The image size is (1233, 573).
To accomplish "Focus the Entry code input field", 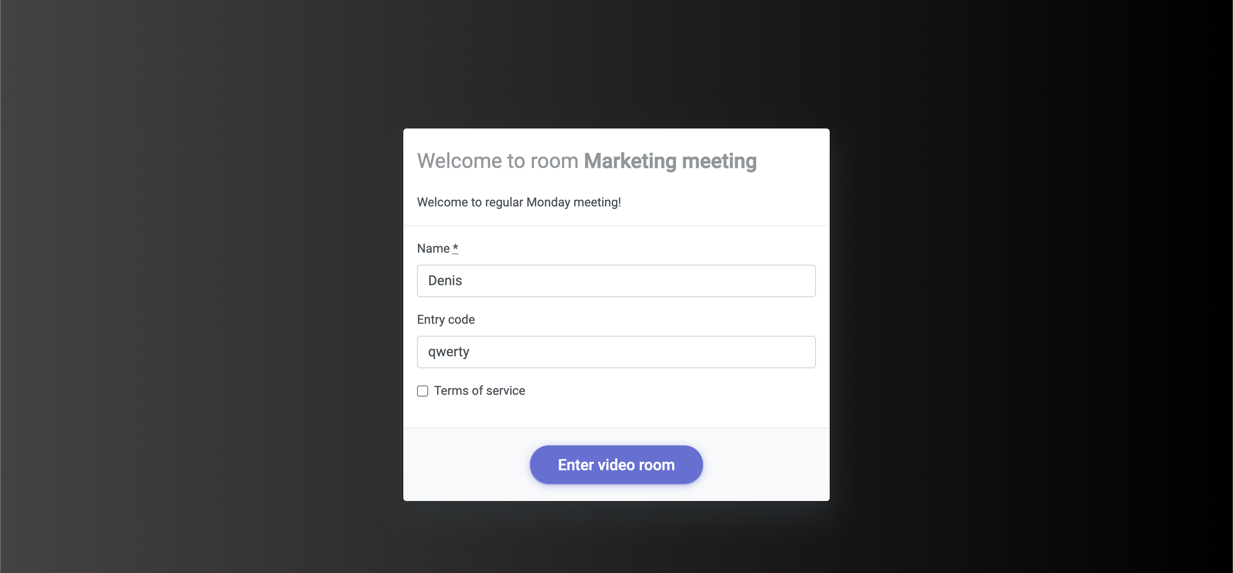I will click(x=616, y=352).
